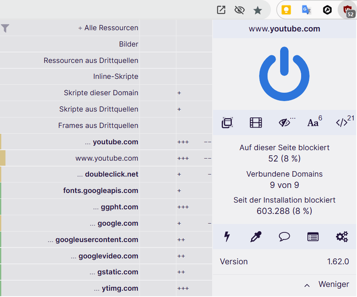Screen dimensions: 357x297
Task: Toggle remote fonts blocking (Aa icon)
Action: (x=313, y=122)
